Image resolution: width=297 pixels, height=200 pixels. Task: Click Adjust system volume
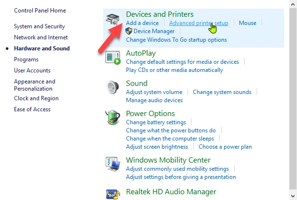tap(154, 92)
